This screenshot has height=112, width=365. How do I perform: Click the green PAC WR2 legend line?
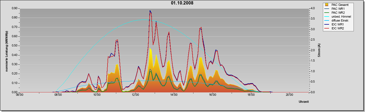(x=327, y=13)
